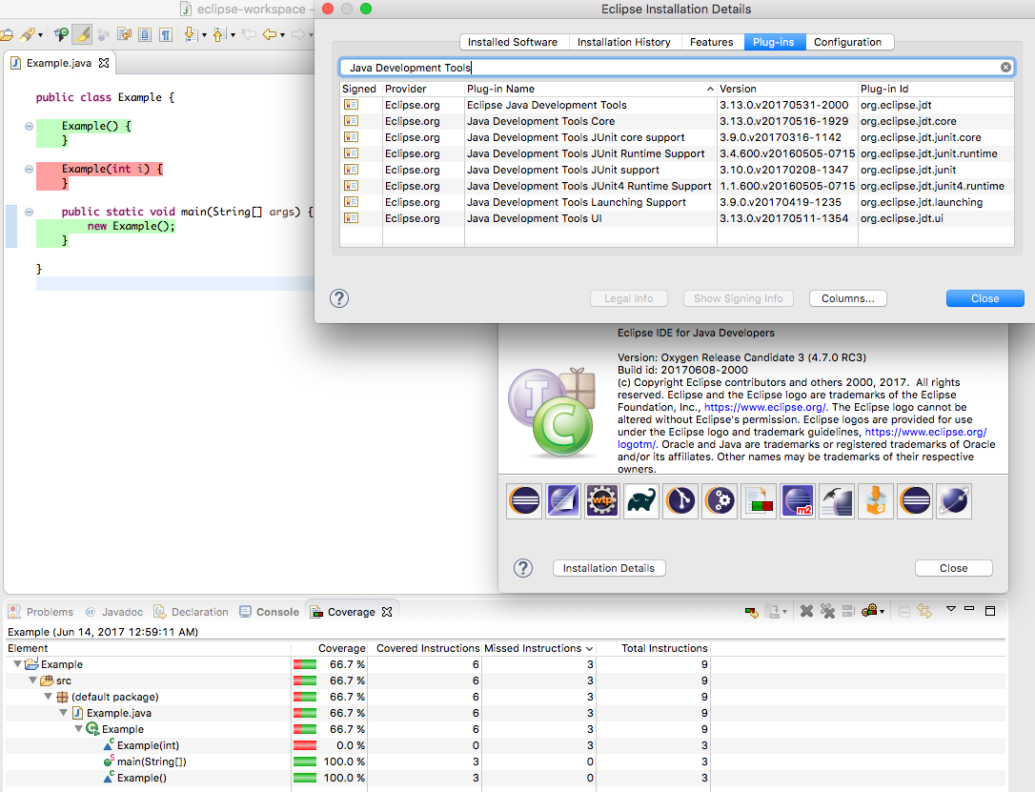The width and height of the screenshot is (1035, 792).
Task: Click the Search pen tool icon
Action: pos(28,34)
